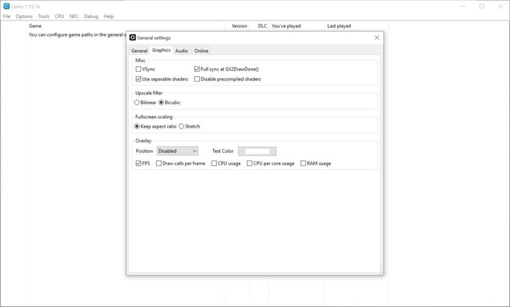
Task: Open the Debug menu
Action: pyautogui.click(x=91, y=16)
